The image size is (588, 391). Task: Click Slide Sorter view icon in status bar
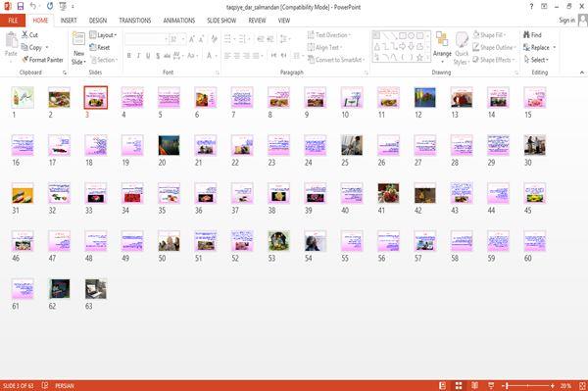click(459, 385)
